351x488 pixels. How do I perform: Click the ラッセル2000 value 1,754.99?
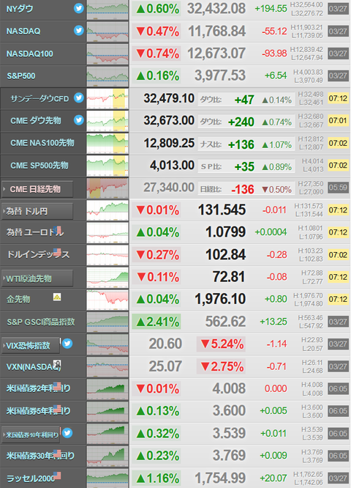click(220, 478)
